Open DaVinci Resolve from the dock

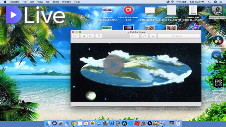point(124,123)
